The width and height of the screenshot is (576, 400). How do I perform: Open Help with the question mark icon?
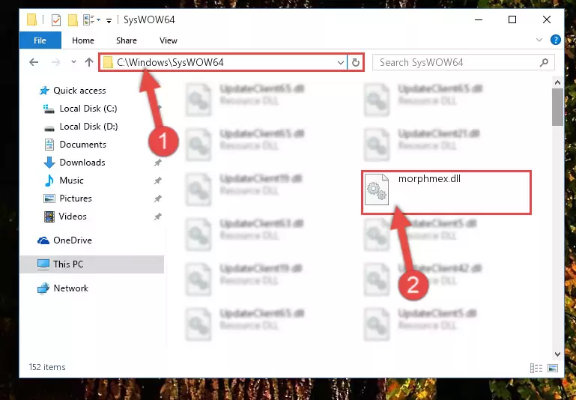click(556, 40)
